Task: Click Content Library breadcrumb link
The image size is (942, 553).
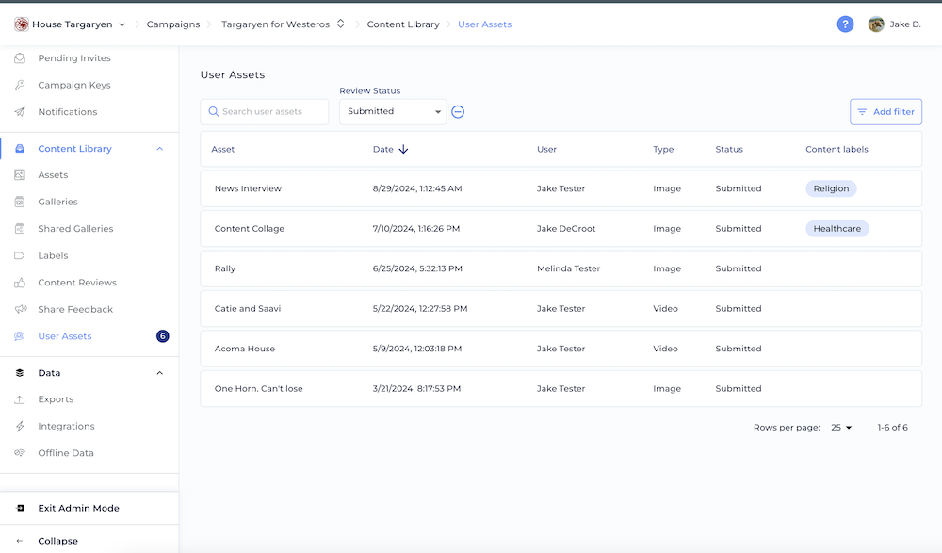Action: 403,24
